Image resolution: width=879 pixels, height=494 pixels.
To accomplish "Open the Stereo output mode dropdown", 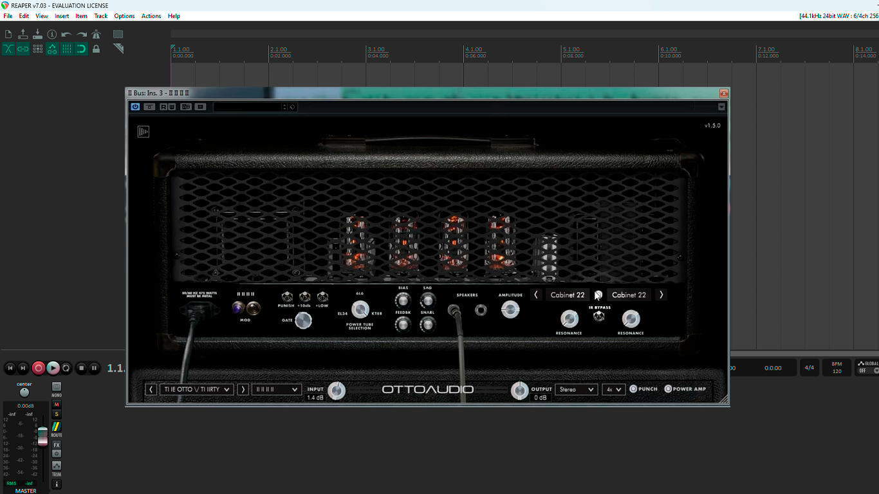I will [577, 389].
